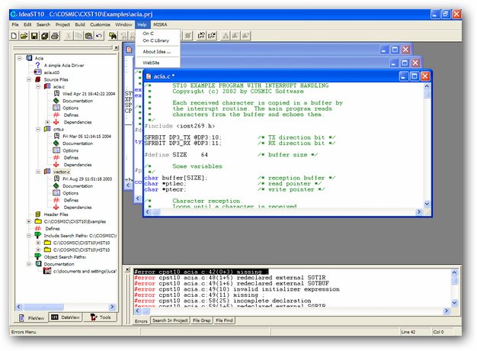Click the second Err error navigation icon

(x=212, y=36)
